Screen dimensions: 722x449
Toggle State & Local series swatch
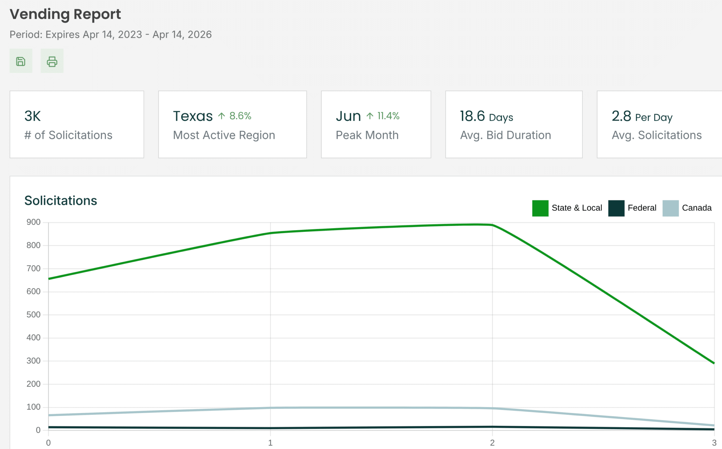click(540, 208)
